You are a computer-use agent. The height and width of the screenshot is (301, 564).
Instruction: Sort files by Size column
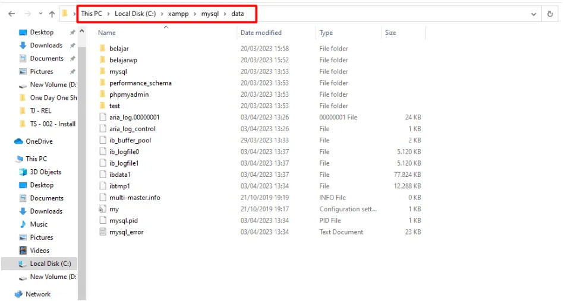click(x=390, y=33)
